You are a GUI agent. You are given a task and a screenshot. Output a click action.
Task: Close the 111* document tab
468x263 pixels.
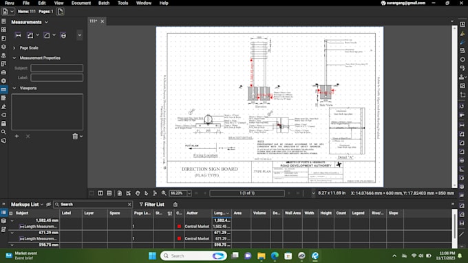(103, 21)
